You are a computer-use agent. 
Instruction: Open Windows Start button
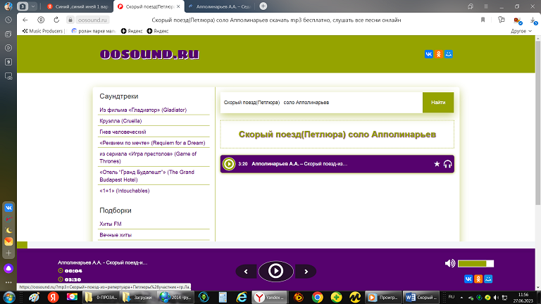click(x=8, y=298)
